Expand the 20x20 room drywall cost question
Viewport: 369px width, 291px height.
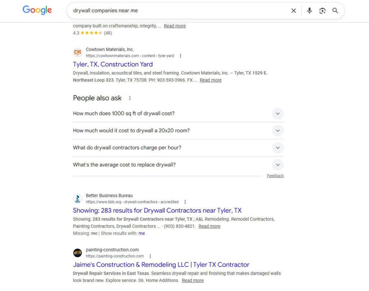pyautogui.click(x=277, y=131)
